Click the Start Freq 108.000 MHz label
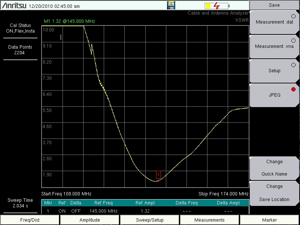Screen dimensions: 300x225 coord(66,194)
